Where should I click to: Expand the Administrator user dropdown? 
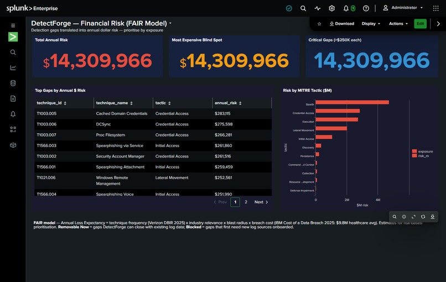pos(403,8)
